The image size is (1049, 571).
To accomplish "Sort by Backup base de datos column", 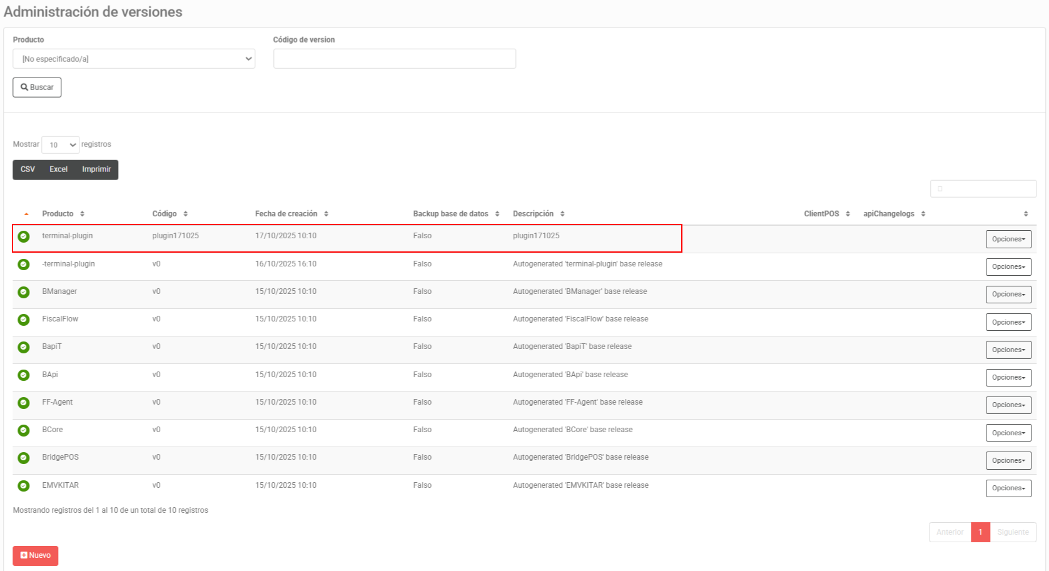I will point(497,214).
